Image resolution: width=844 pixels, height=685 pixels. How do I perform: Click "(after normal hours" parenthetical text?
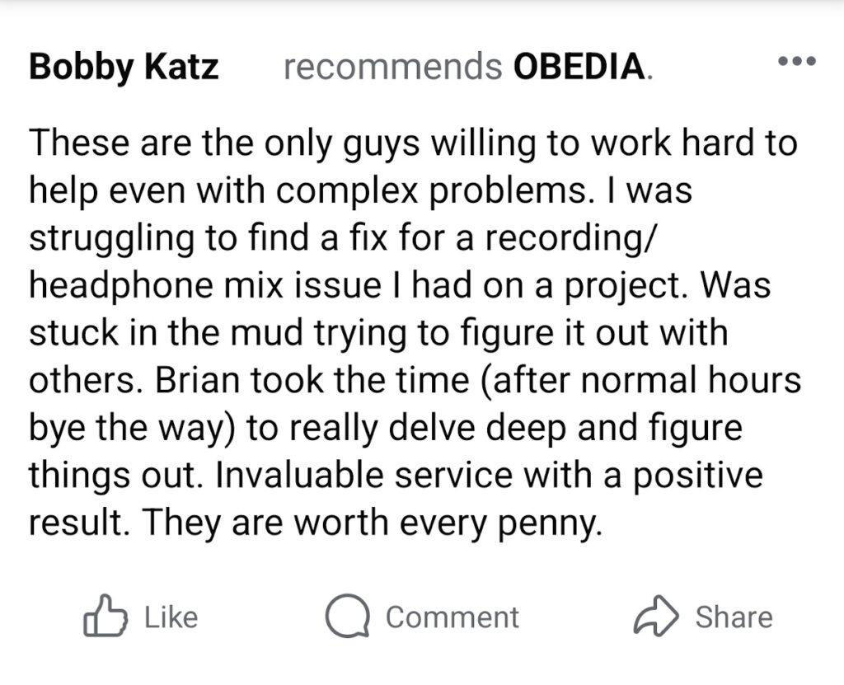[640, 380]
